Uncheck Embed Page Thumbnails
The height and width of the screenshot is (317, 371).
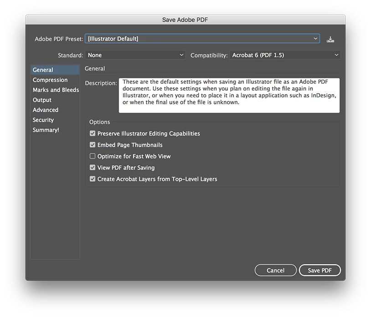pos(93,145)
